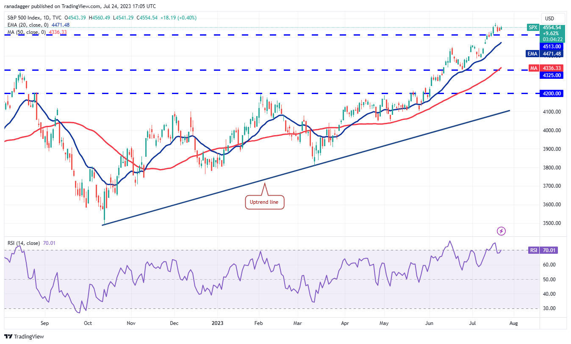
Task: Click the 4513.00 horizontal line price label
Action: pos(553,46)
